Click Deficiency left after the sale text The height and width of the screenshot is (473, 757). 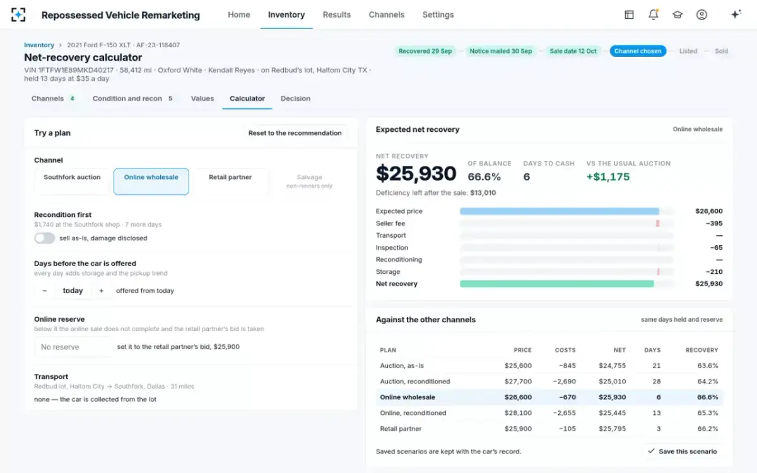436,193
